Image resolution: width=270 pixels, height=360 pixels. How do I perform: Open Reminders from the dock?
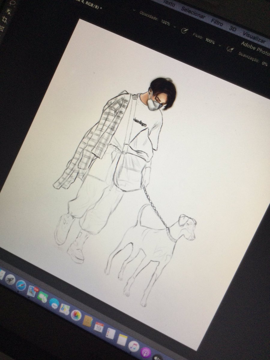pyautogui.click(x=110, y=333)
